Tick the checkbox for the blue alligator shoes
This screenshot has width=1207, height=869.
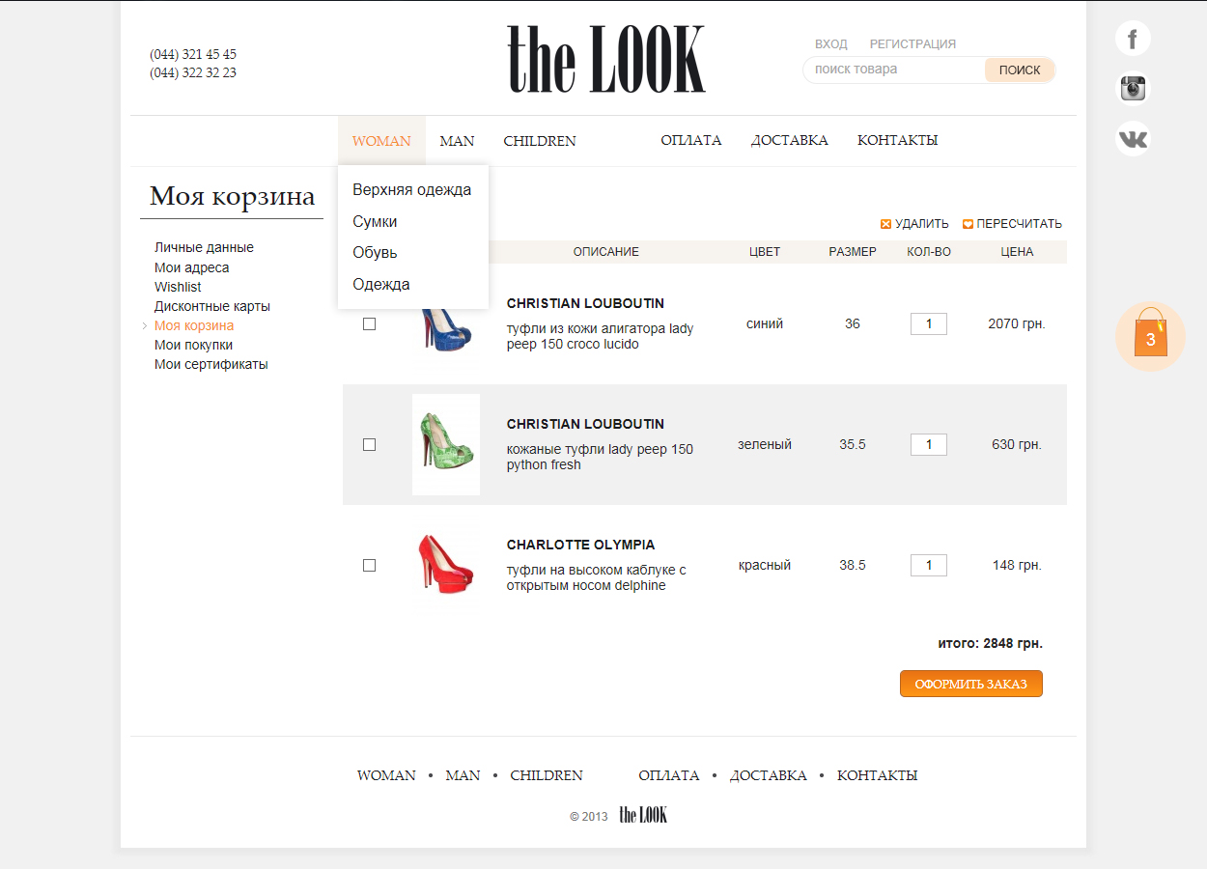pyautogui.click(x=369, y=324)
